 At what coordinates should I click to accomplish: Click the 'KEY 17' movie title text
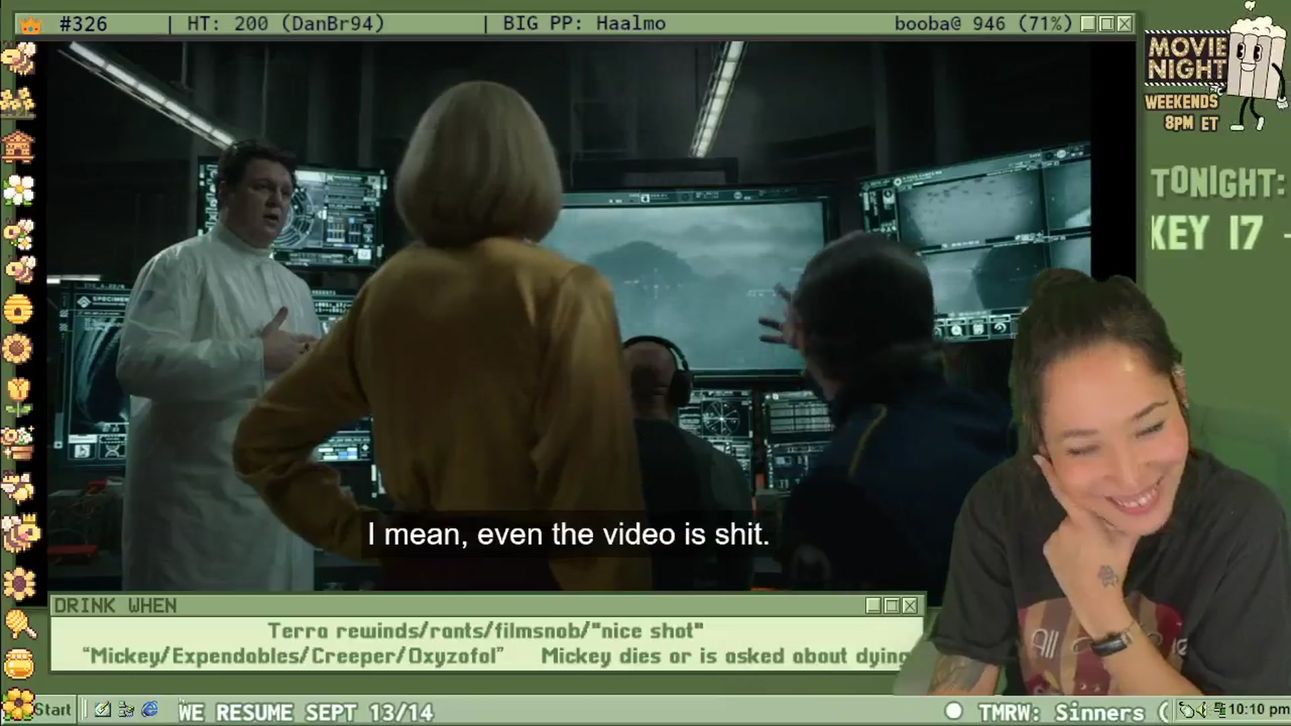pyautogui.click(x=1208, y=233)
